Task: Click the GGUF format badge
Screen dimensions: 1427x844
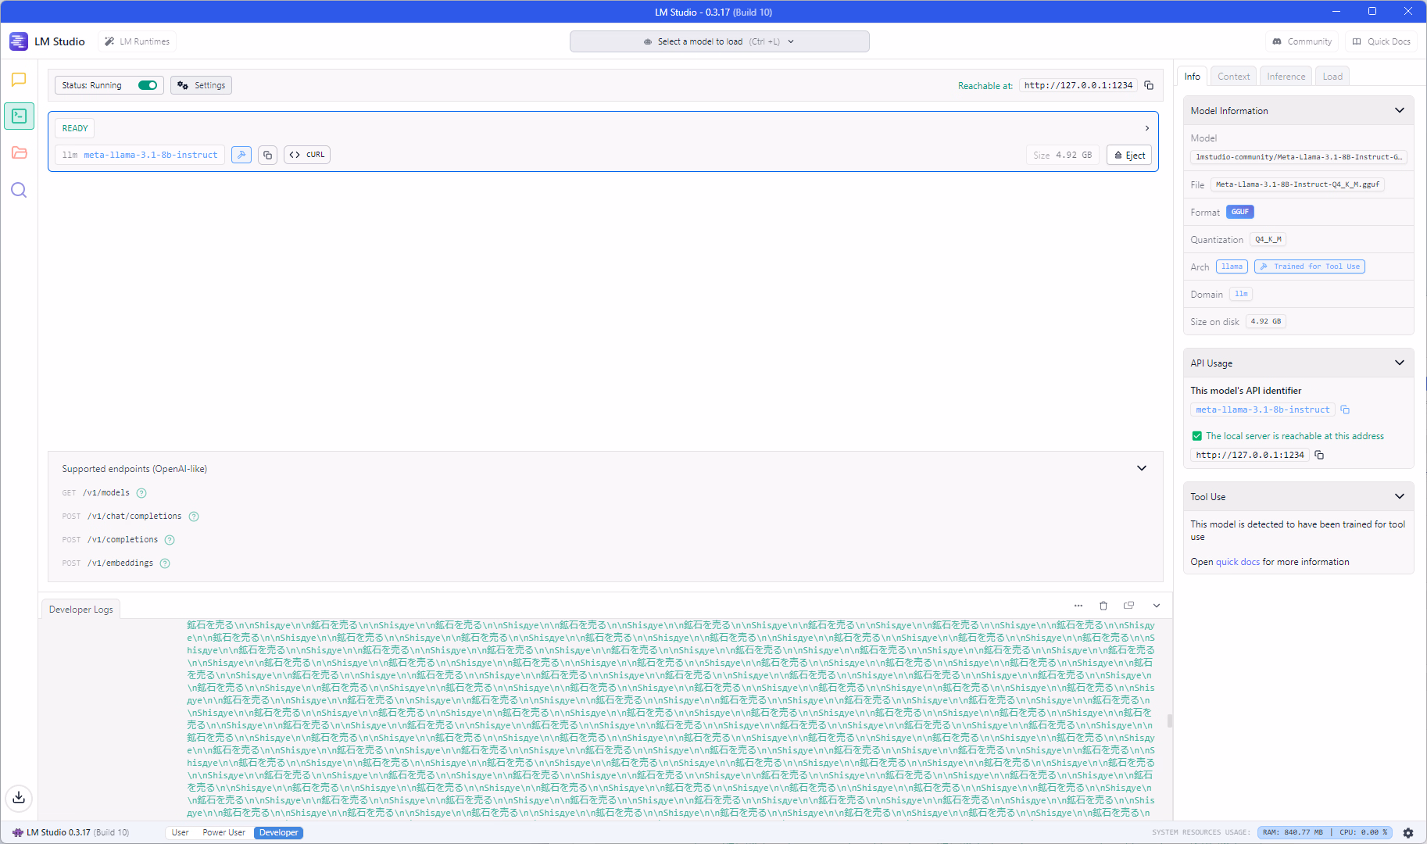Action: click(x=1240, y=212)
